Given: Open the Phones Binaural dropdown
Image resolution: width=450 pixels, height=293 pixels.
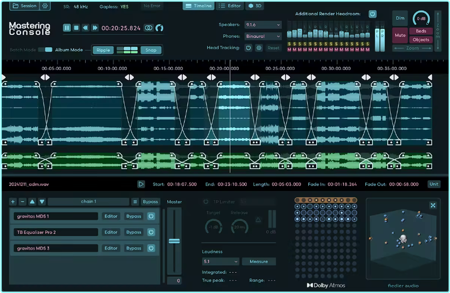Looking at the screenshot, I should [x=263, y=36].
